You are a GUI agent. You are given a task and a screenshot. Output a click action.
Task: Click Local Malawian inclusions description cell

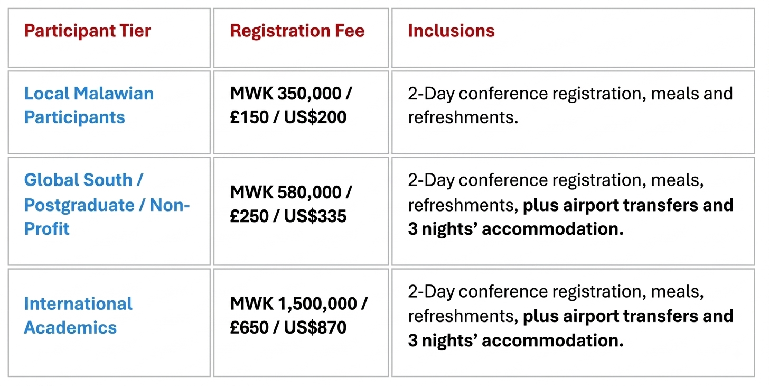coord(573,112)
